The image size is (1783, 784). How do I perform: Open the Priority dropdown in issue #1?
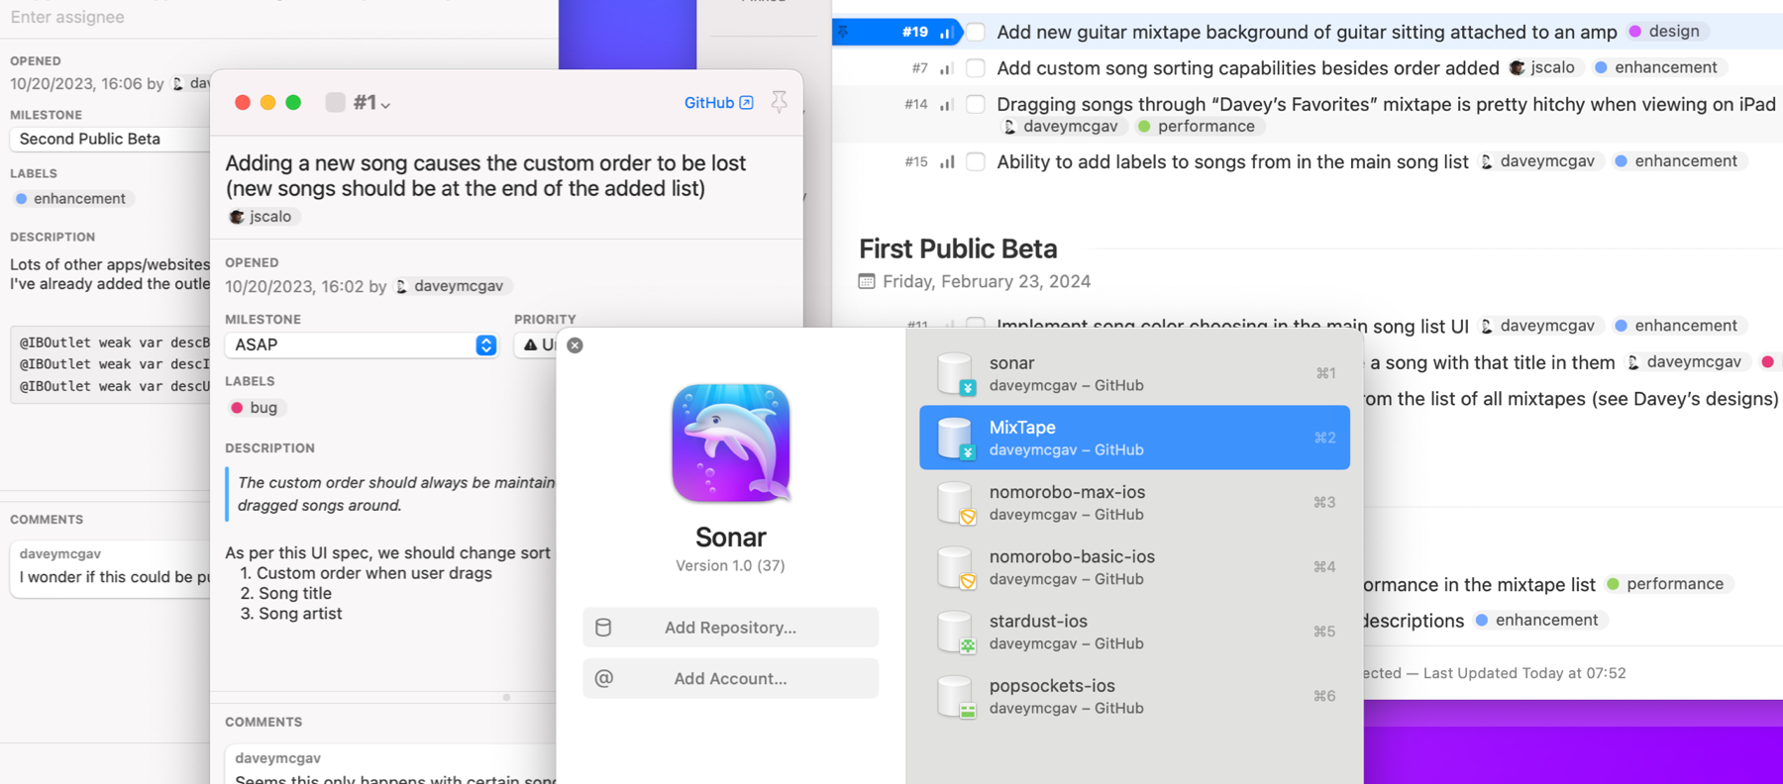tap(536, 344)
